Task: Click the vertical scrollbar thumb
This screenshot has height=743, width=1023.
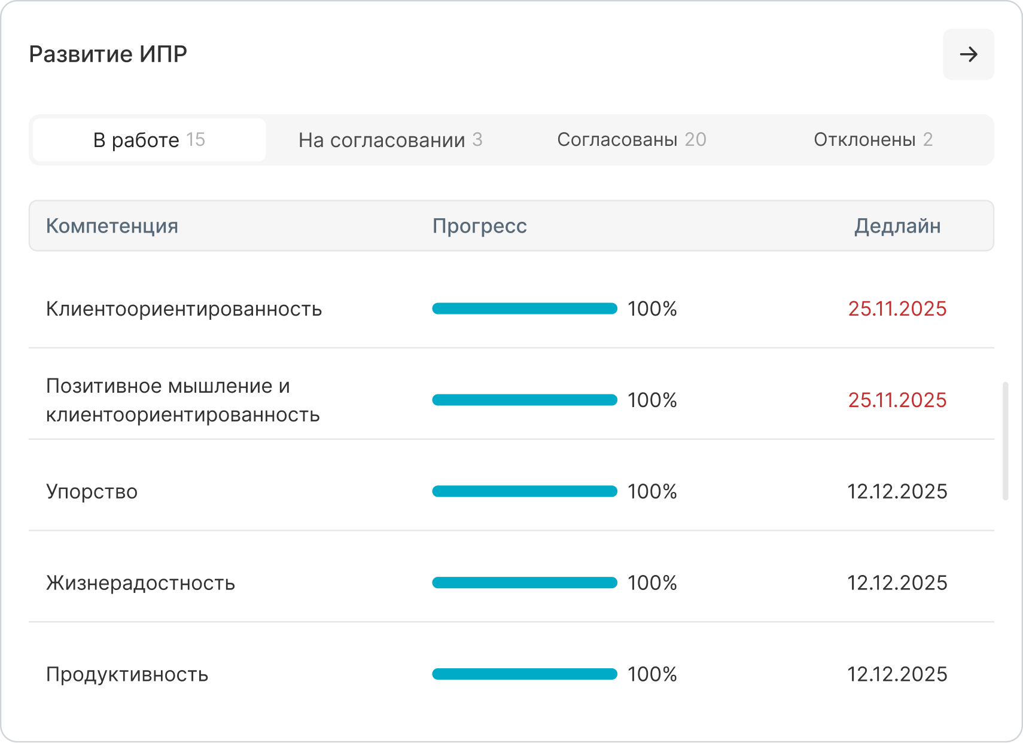Action: coord(1006,441)
